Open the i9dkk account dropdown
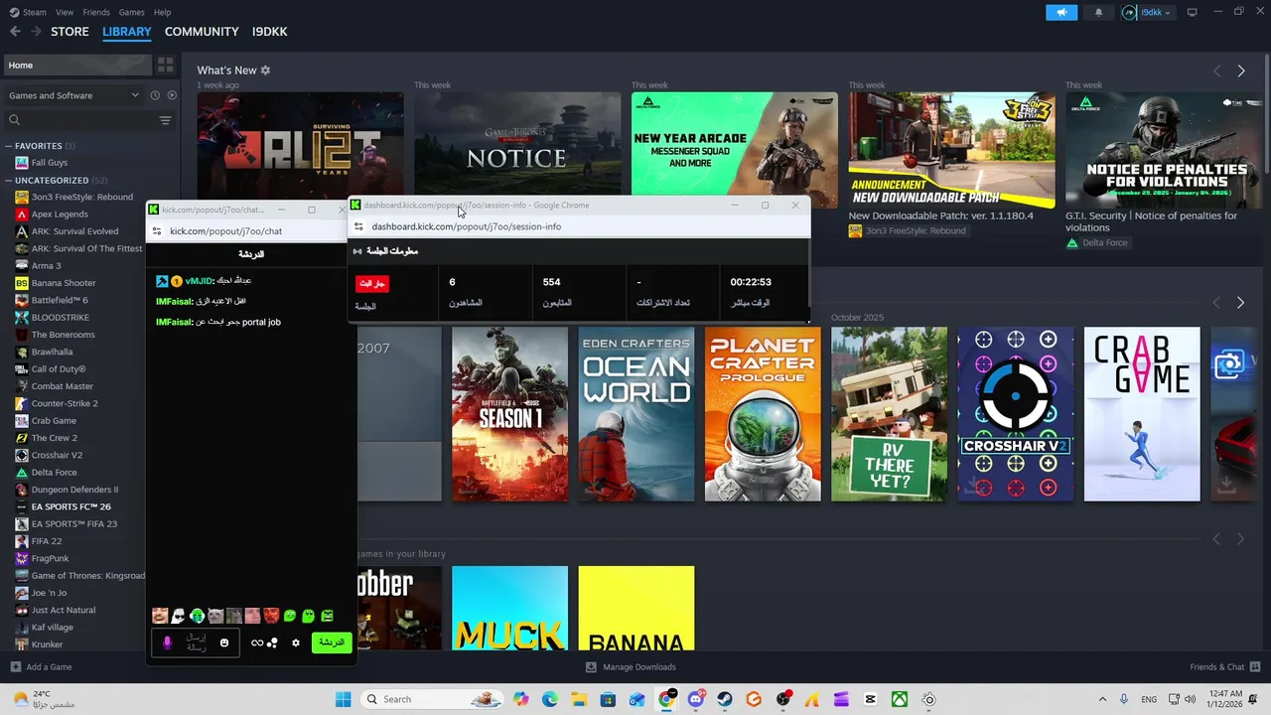 (x=1148, y=12)
